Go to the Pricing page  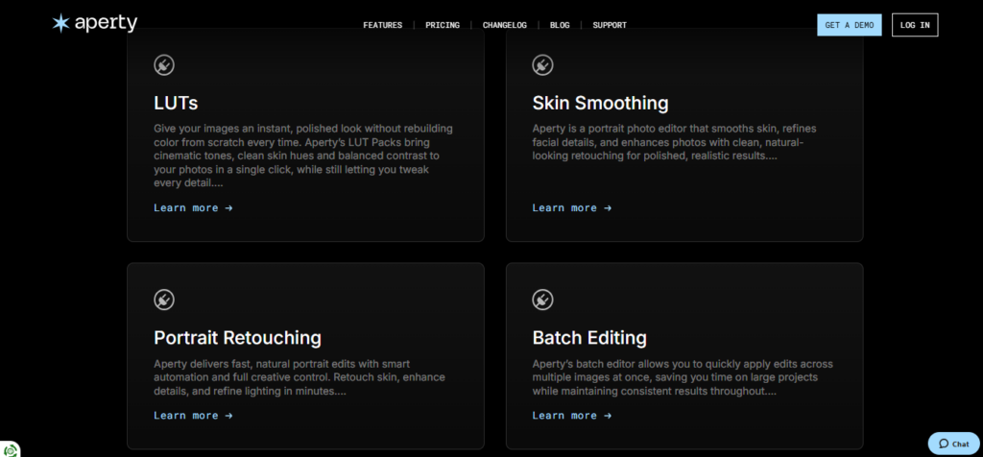[443, 25]
